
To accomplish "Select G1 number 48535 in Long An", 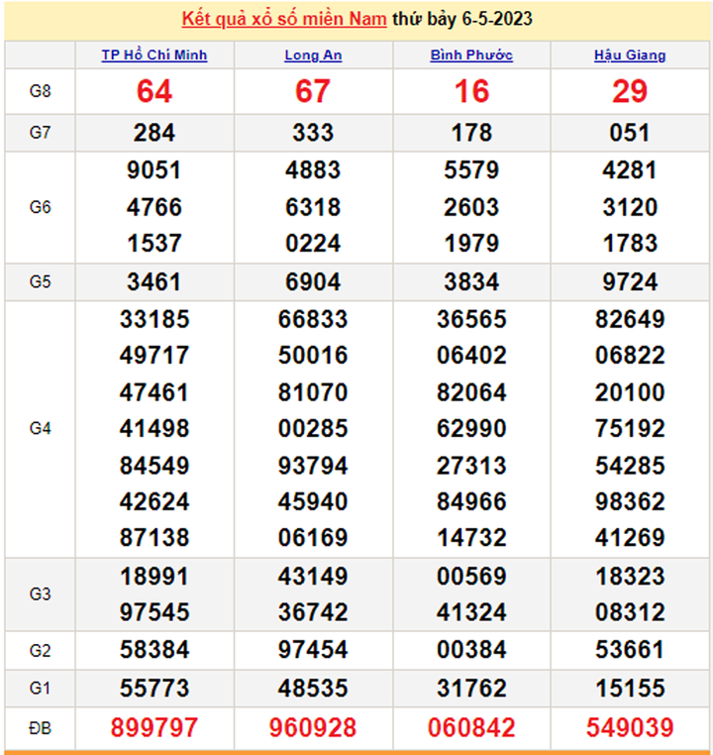I will [x=313, y=688].
